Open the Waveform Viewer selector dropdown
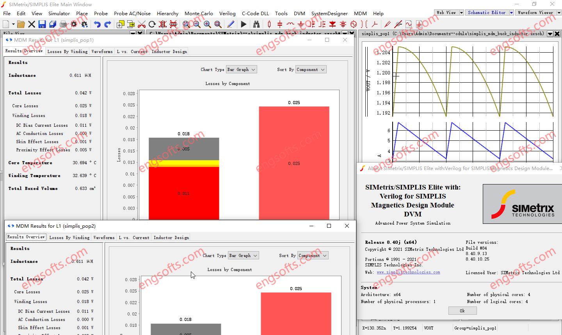The image size is (562, 335). pyautogui.click(x=559, y=12)
